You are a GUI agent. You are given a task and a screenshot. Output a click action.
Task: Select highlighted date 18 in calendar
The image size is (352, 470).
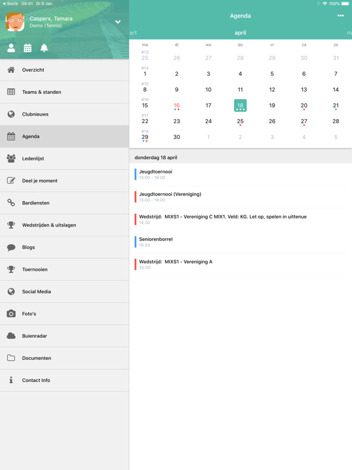(240, 105)
